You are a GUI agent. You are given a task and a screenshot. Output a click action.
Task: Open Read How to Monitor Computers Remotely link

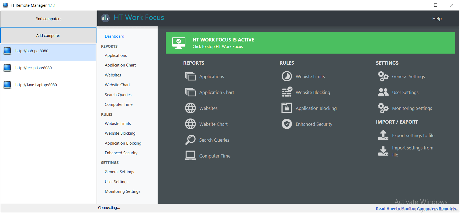point(416,209)
